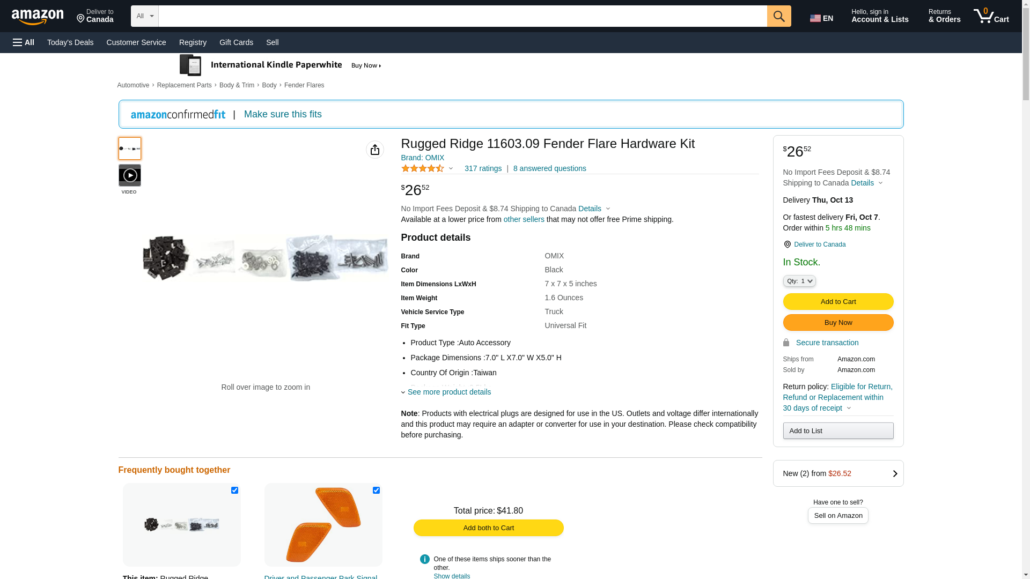Click the Add to Cart button
Image resolution: width=1030 pixels, height=579 pixels.
point(838,301)
